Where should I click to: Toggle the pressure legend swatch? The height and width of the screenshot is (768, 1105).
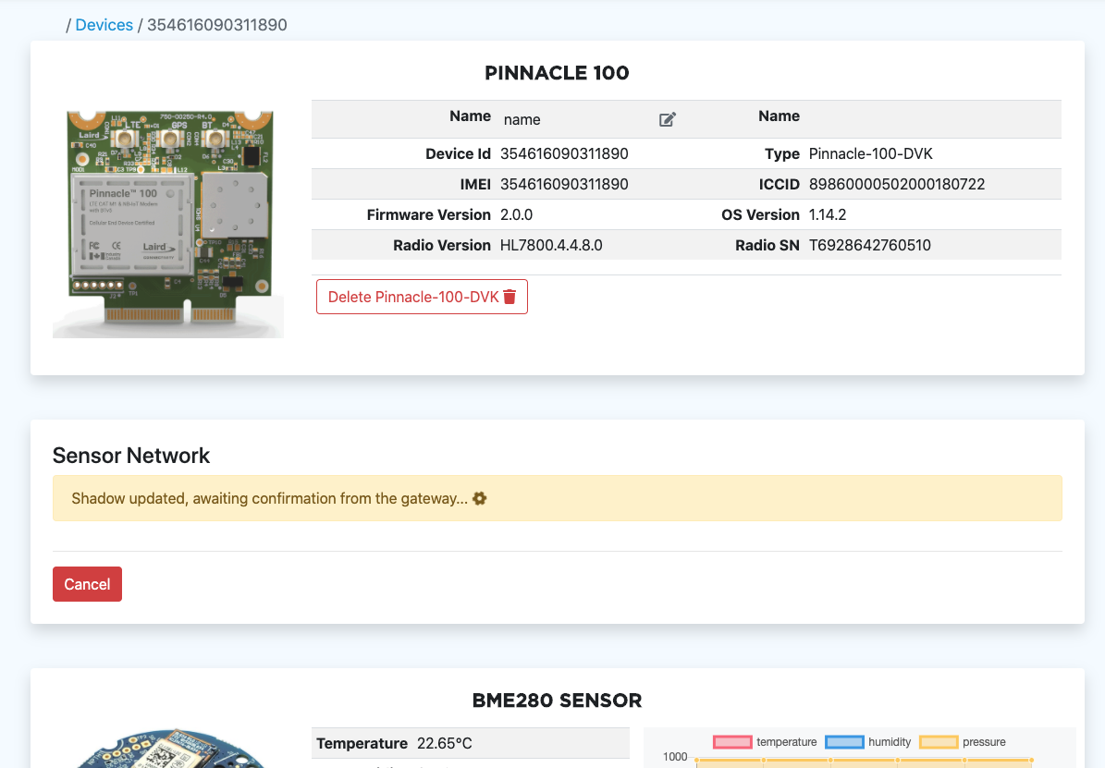coord(939,742)
